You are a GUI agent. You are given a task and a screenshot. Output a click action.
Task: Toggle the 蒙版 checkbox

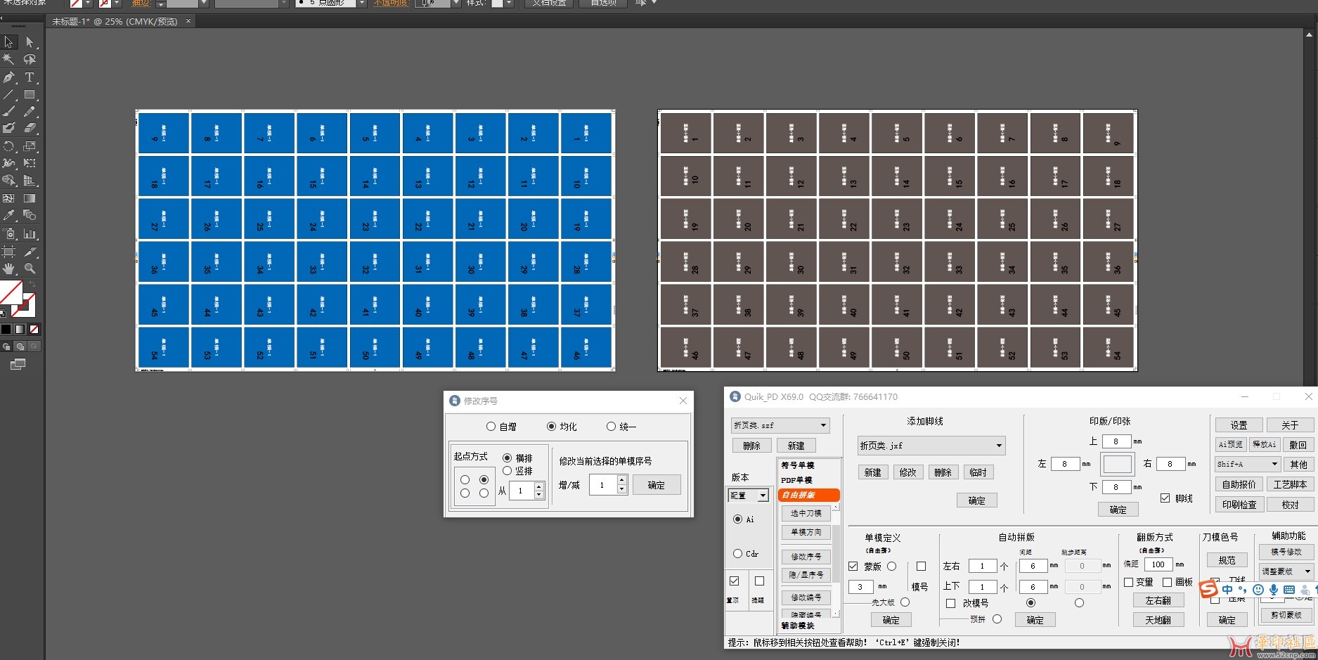(x=853, y=567)
